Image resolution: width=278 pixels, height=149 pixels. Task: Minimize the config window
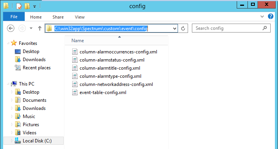click(x=242, y=5)
